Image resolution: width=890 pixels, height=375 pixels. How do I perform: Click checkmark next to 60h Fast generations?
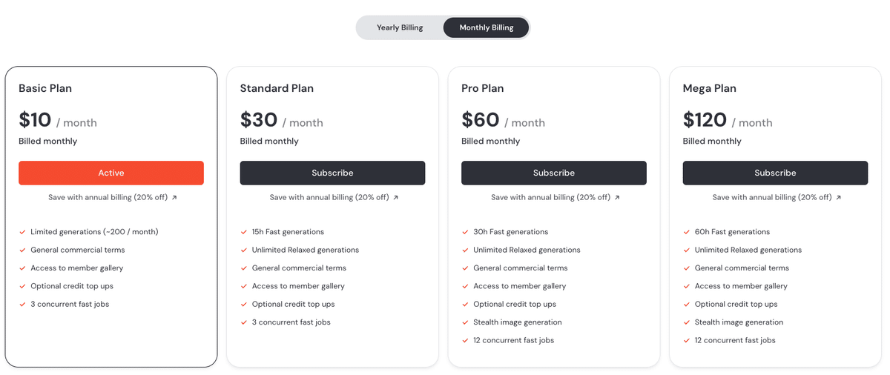tap(687, 232)
